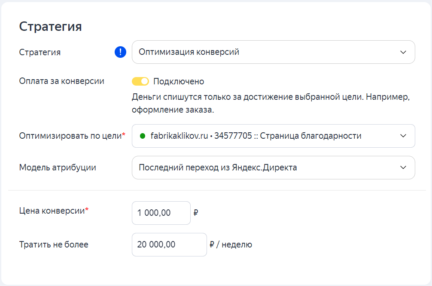
Task: Open the Последний переход из Яндекс.Директа dropdown
Action: [x=266, y=167]
